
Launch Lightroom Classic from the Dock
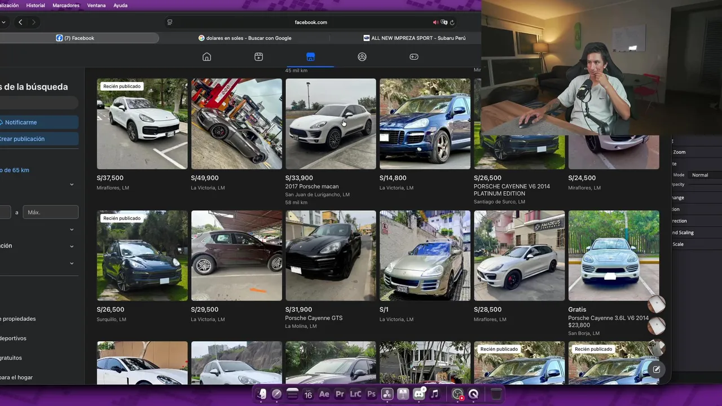[x=355, y=394]
